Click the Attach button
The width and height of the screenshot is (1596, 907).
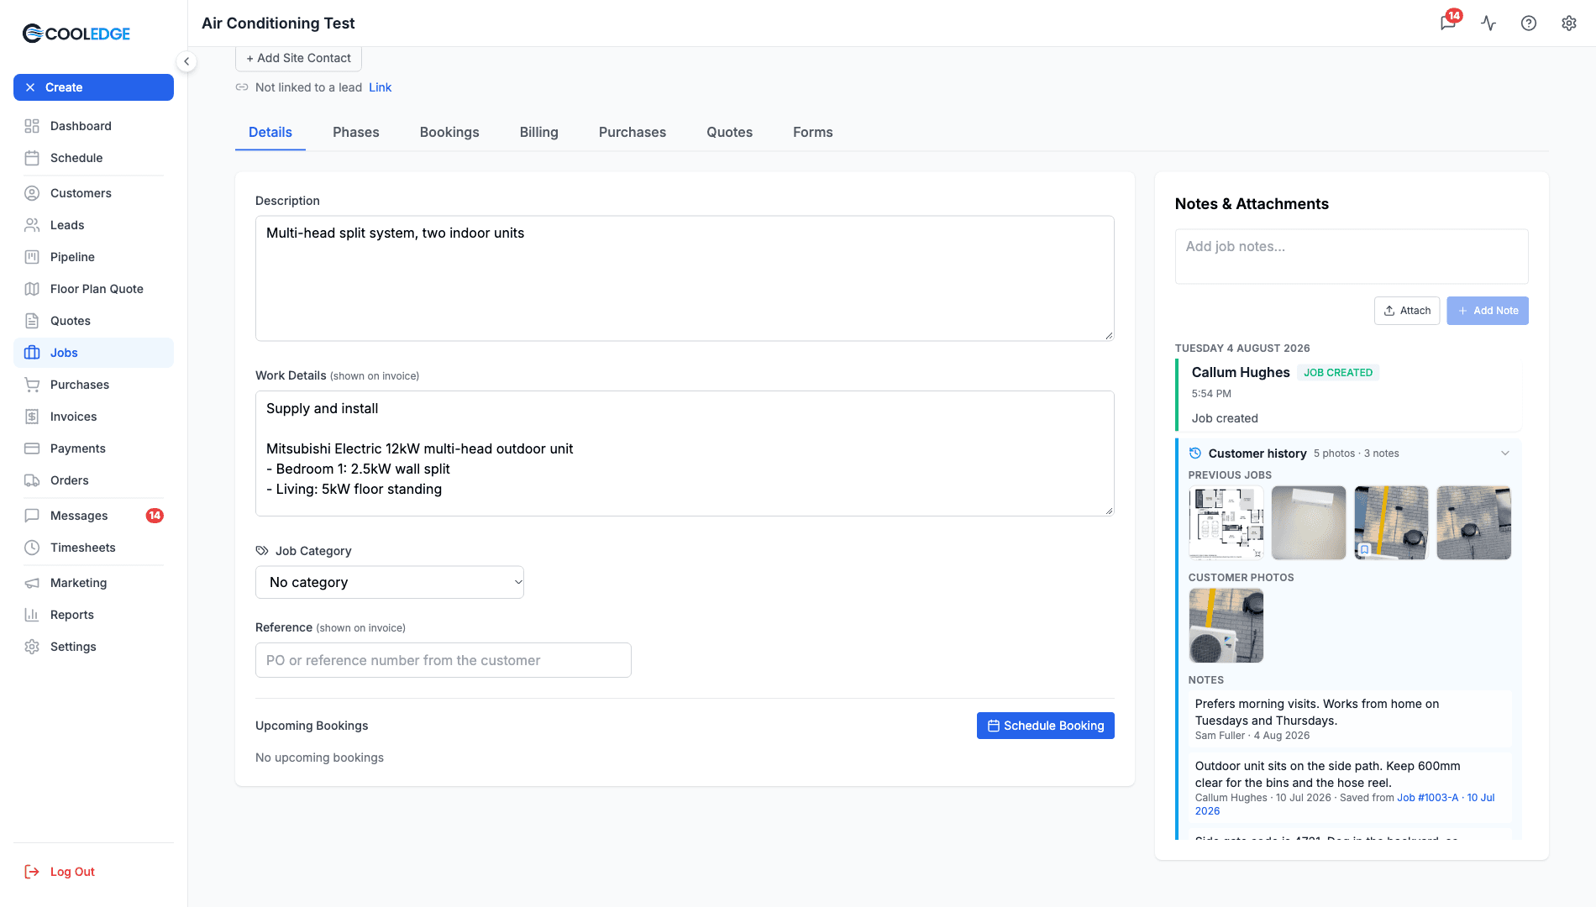pyautogui.click(x=1407, y=311)
